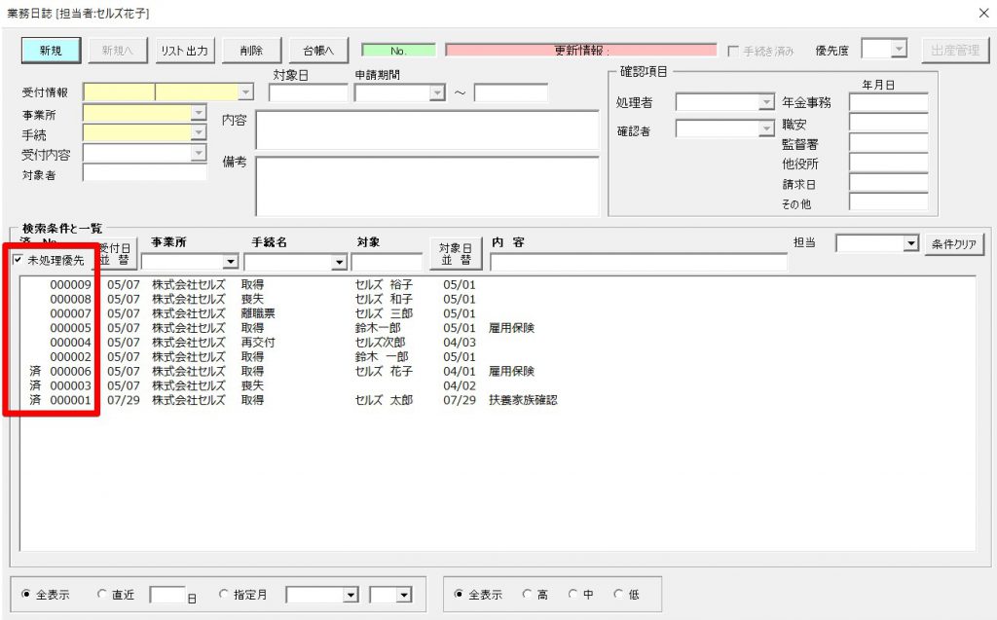The width and height of the screenshot is (997, 620).
Task: Click the 内容 search filter field
Action: click(639, 262)
